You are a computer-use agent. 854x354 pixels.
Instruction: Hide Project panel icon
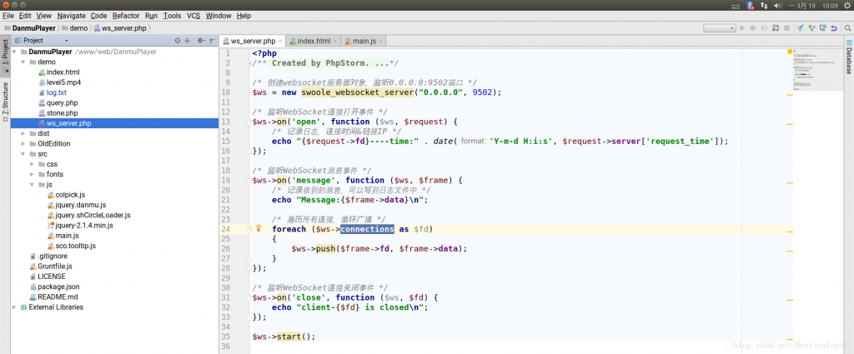point(211,40)
